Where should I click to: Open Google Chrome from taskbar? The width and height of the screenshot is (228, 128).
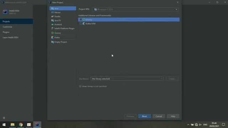coord(21,125)
